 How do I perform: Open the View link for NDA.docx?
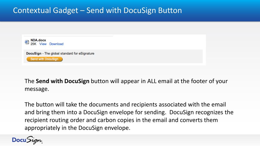[x=43, y=44]
